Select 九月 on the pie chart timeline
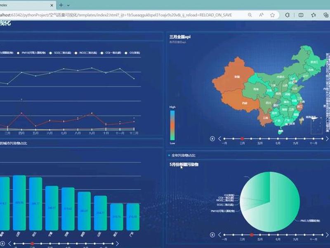 pyautogui.click(x=296, y=235)
